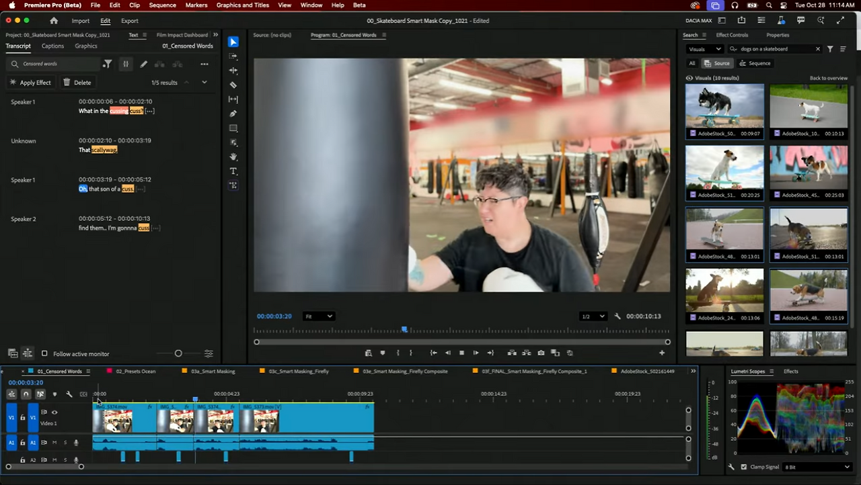Select the Razor tool

click(233, 85)
